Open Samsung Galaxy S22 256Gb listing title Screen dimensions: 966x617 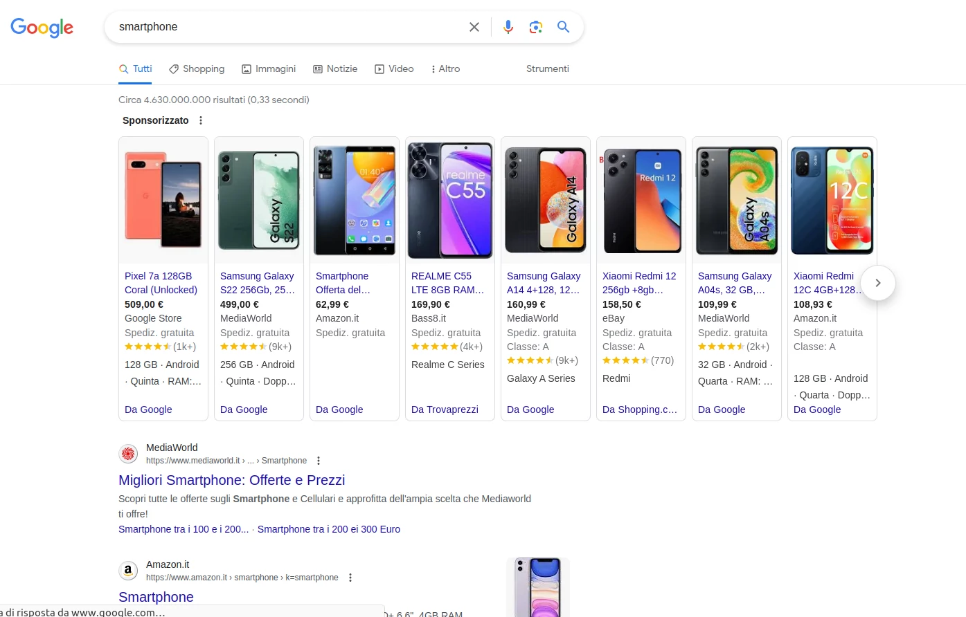(258, 283)
